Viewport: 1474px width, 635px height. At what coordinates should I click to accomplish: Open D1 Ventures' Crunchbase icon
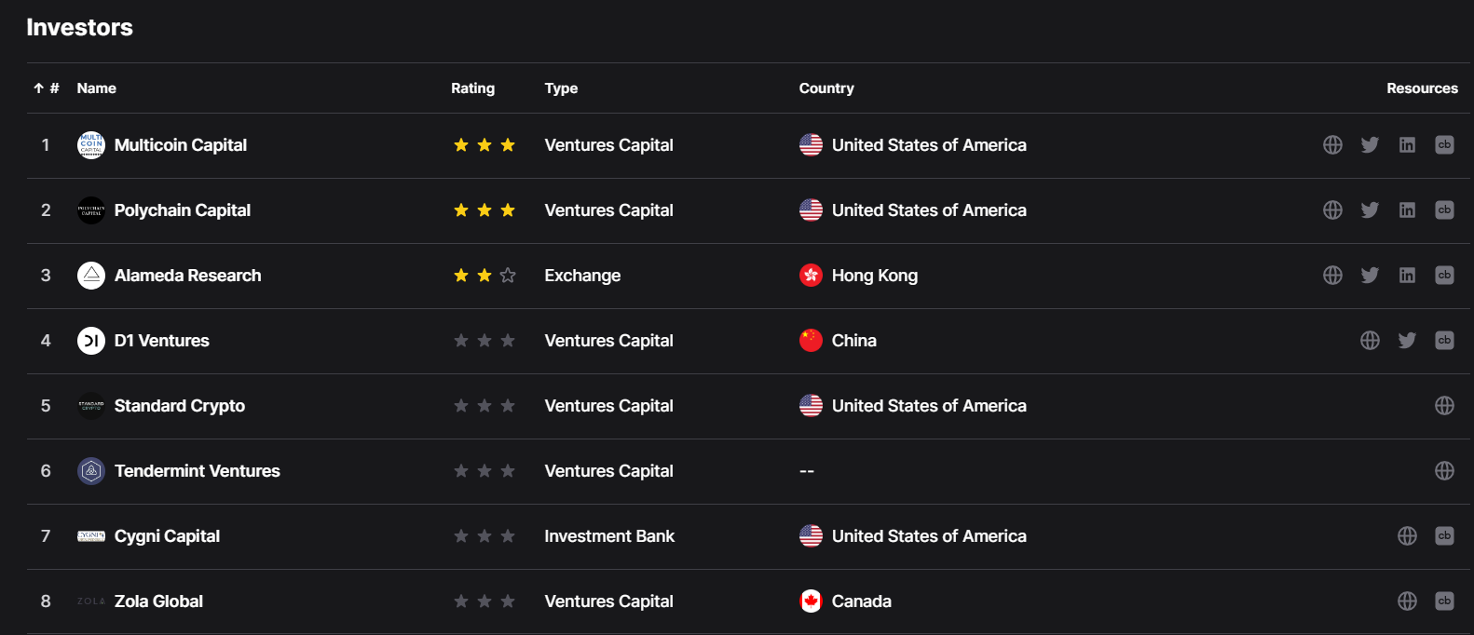1444,341
